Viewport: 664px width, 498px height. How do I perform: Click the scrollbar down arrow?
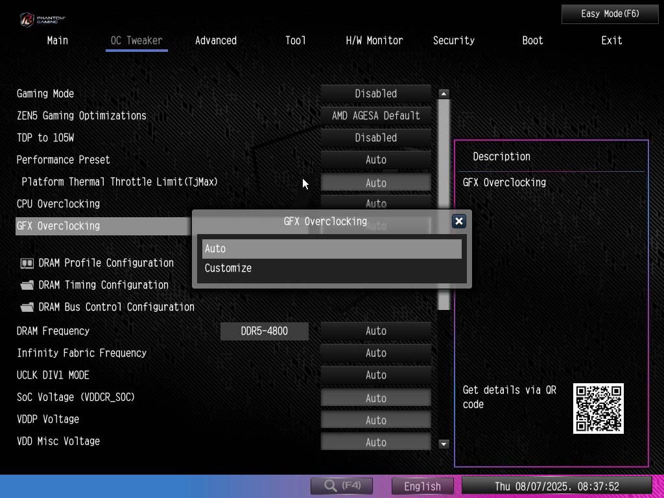[x=444, y=444]
